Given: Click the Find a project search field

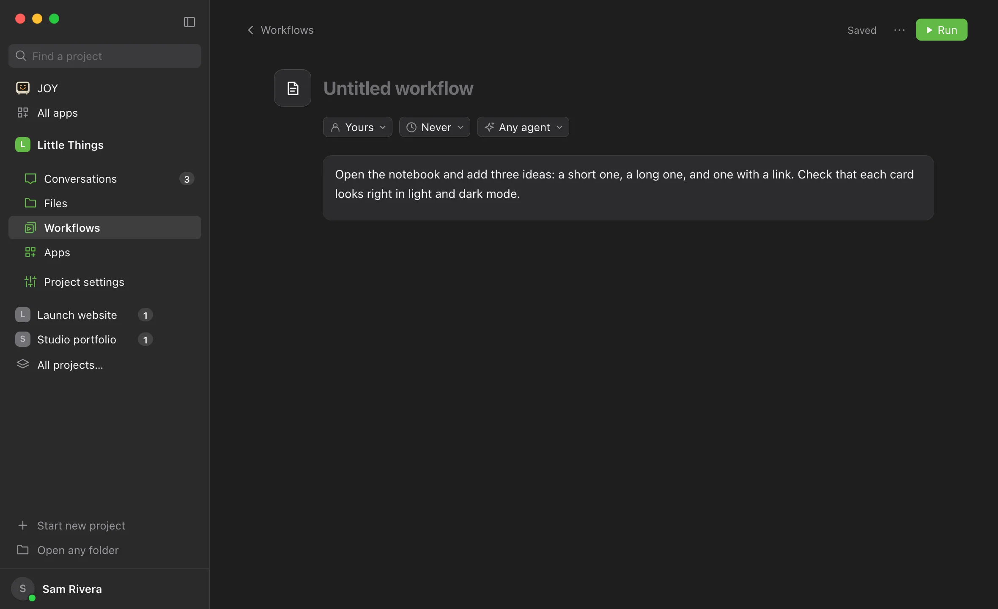Looking at the screenshot, I should pyautogui.click(x=105, y=56).
